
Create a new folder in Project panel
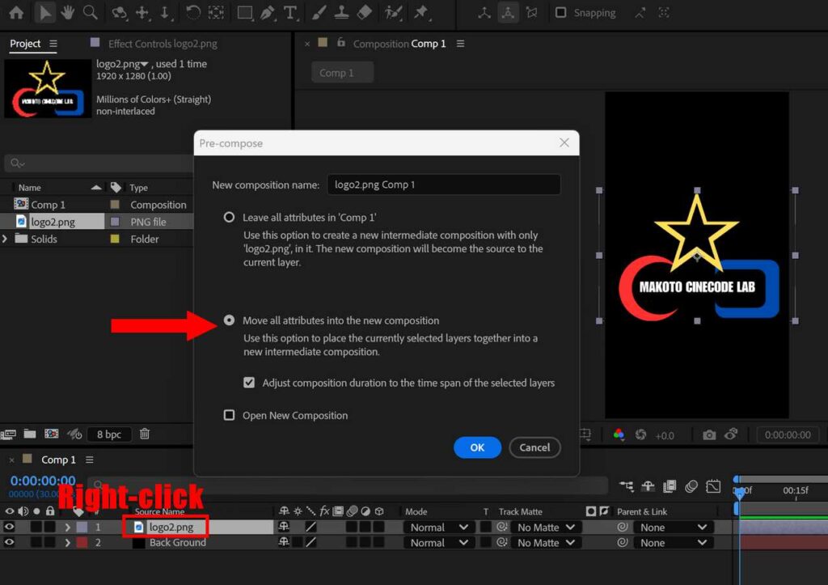click(x=30, y=434)
